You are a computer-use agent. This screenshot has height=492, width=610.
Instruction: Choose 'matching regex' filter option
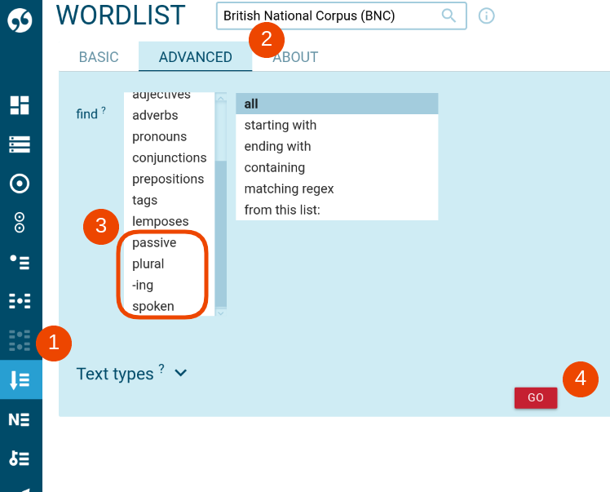[290, 188]
